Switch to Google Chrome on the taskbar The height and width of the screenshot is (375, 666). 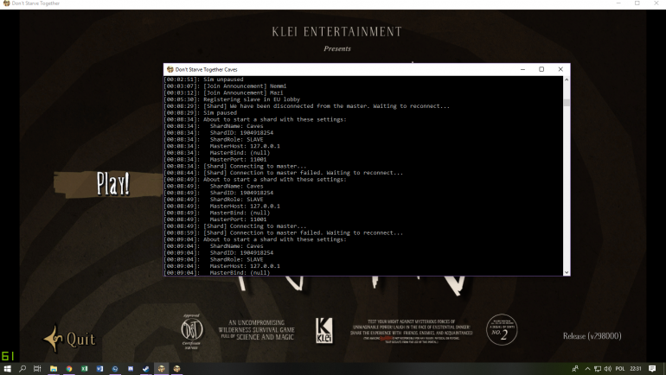[69, 369]
